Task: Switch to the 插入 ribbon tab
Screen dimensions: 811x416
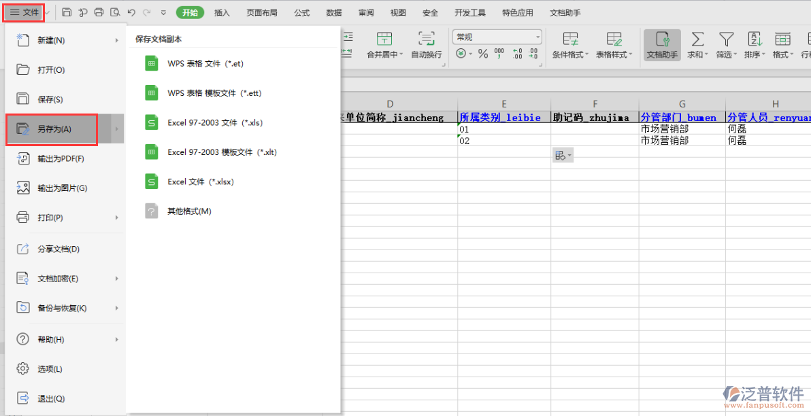Action: [222, 12]
